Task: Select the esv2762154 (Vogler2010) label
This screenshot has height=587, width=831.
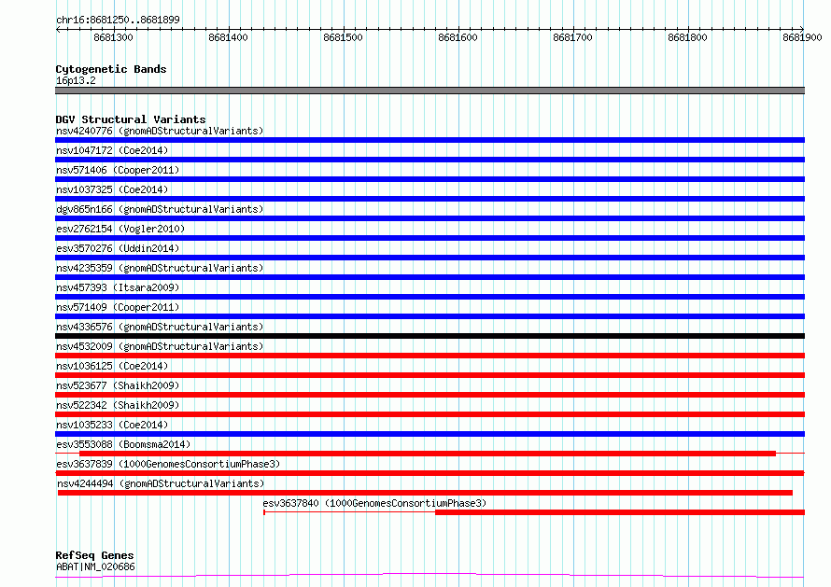Action: 120,229
